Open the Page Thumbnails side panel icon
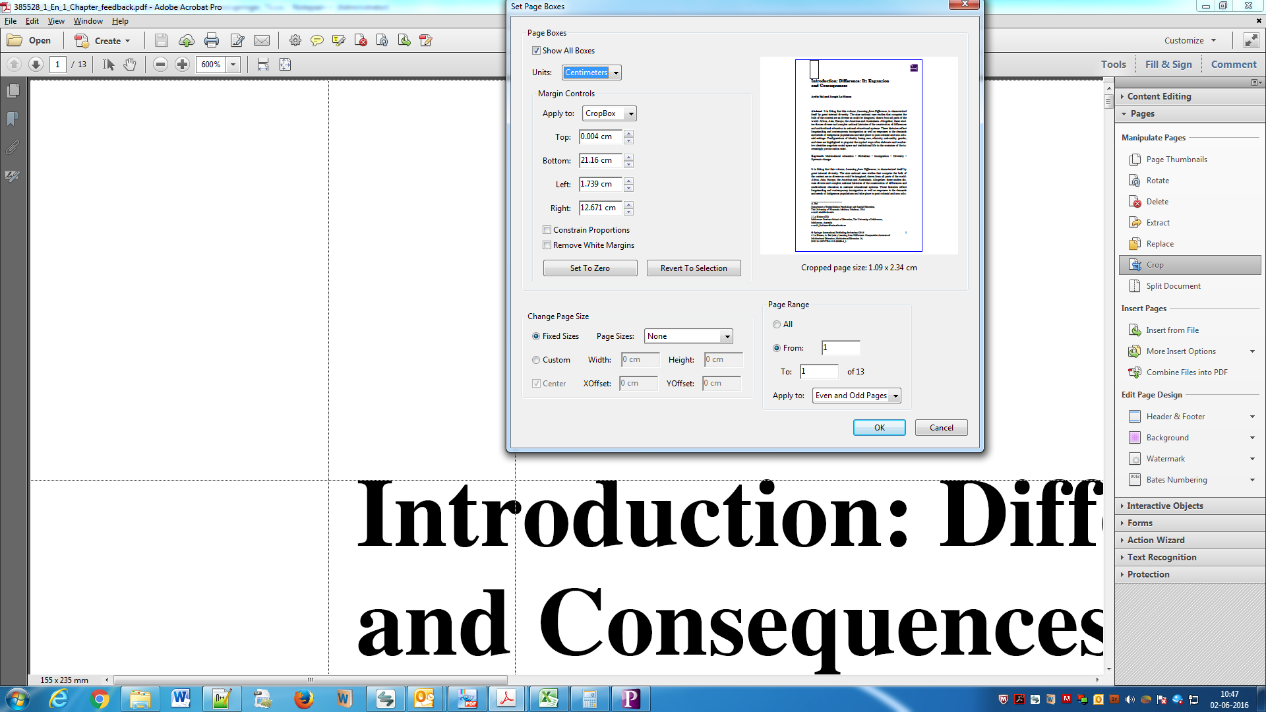The image size is (1266, 712). pyautogui.click(x=13, y=91)
